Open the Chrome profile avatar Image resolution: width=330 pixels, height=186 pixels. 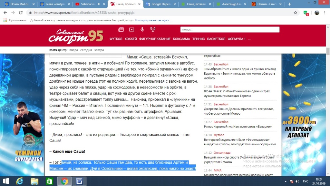click(x=317, y=13)
